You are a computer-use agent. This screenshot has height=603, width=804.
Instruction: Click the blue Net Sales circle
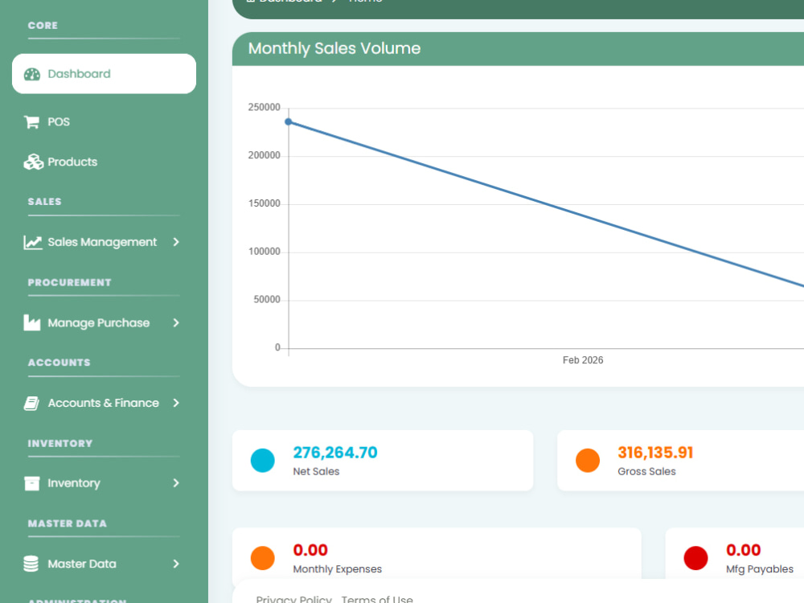coord(263,461)
